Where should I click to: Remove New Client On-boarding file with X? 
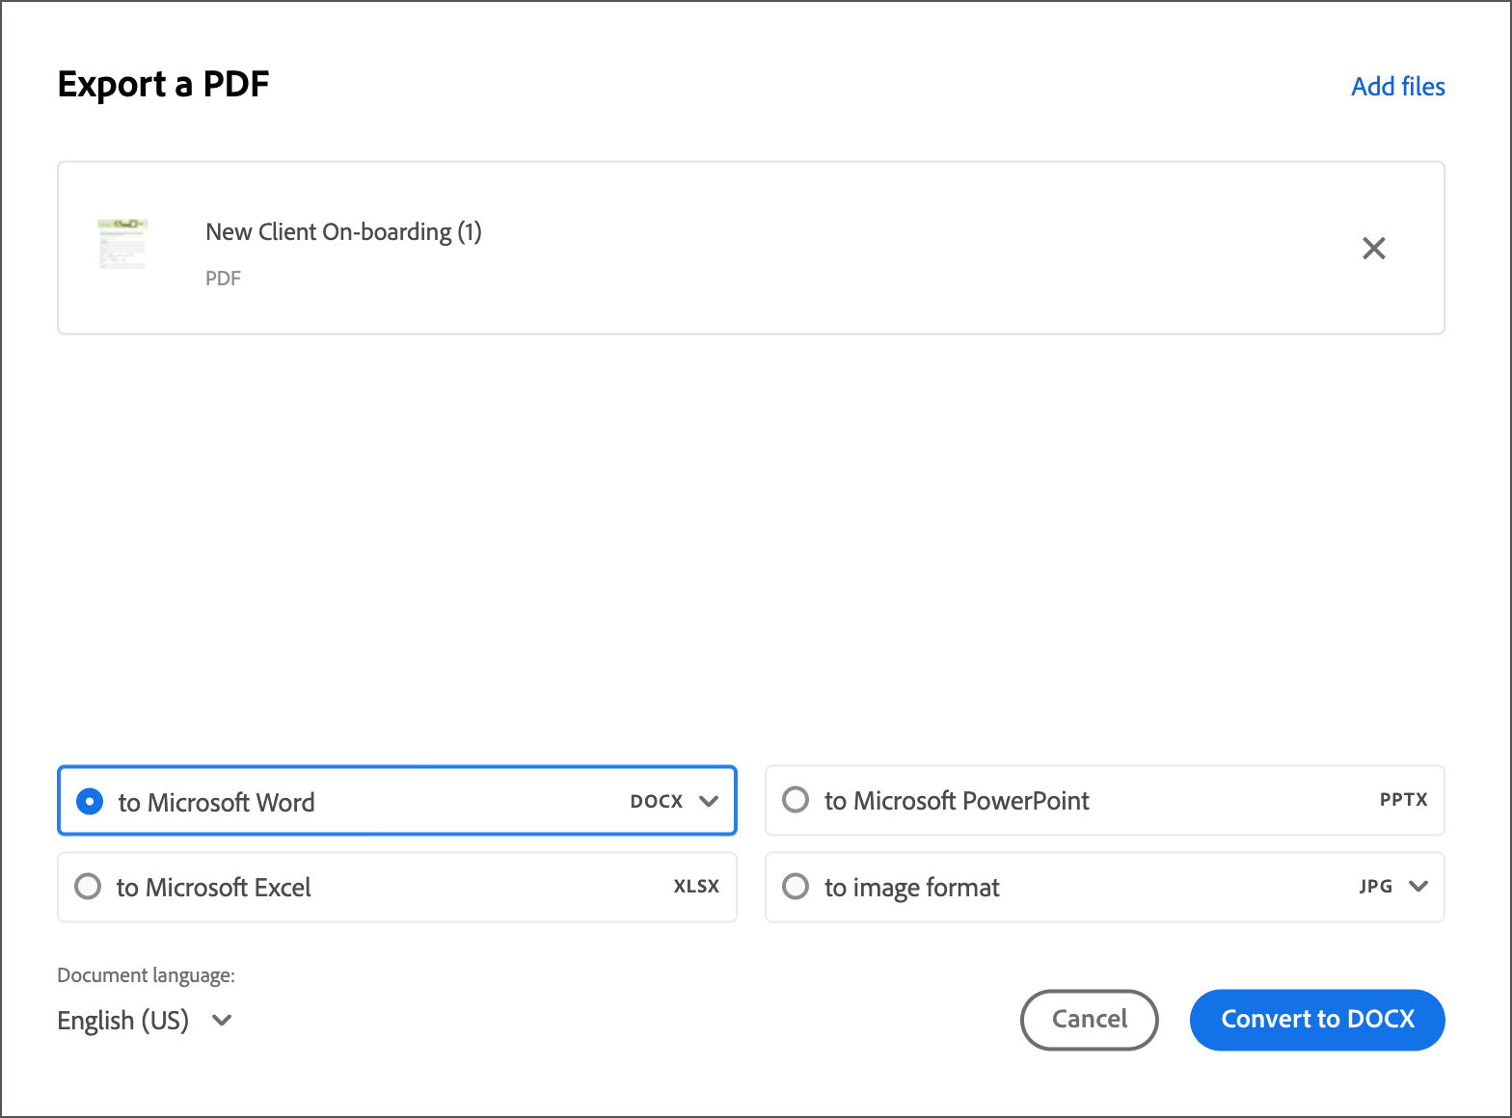(x=1373, y=249)
